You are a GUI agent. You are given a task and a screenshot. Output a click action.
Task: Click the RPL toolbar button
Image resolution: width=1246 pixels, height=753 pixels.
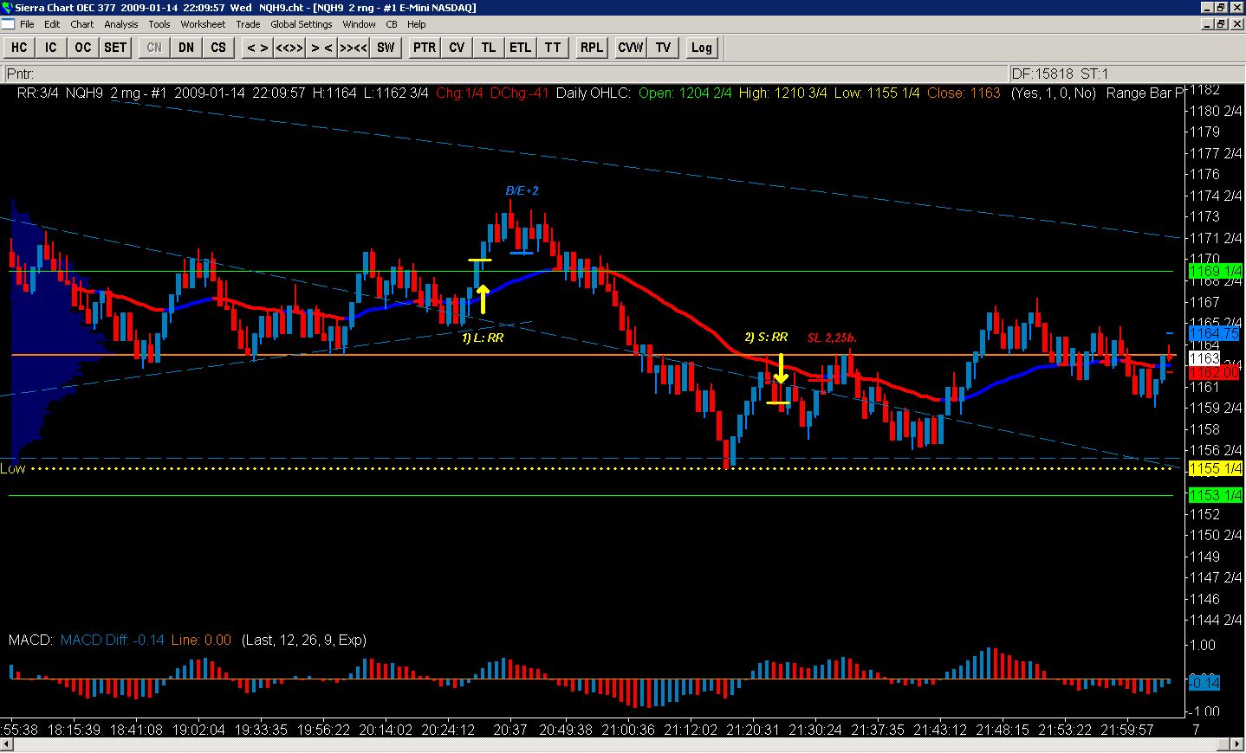point(592,48)
